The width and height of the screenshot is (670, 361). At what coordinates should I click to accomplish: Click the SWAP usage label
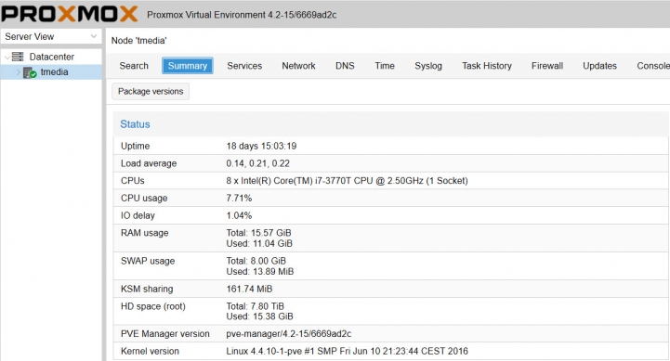[148, 261]
